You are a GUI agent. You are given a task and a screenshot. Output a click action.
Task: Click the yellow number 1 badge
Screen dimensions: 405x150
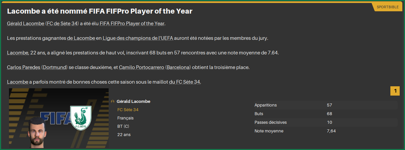[395, 91]
